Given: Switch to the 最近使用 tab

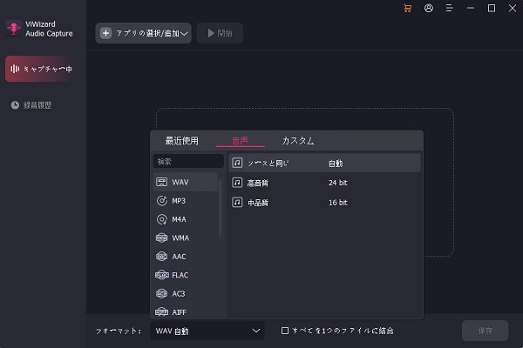Looking at the screenshot, I should click(x=182, y=141).
